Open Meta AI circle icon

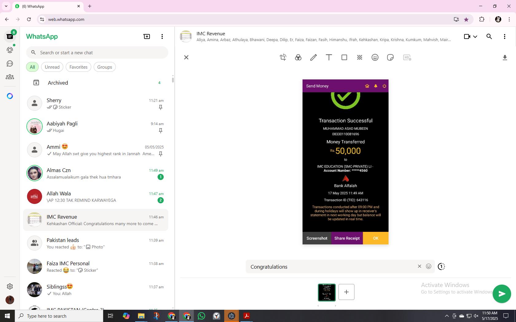(x=10, y=96)
